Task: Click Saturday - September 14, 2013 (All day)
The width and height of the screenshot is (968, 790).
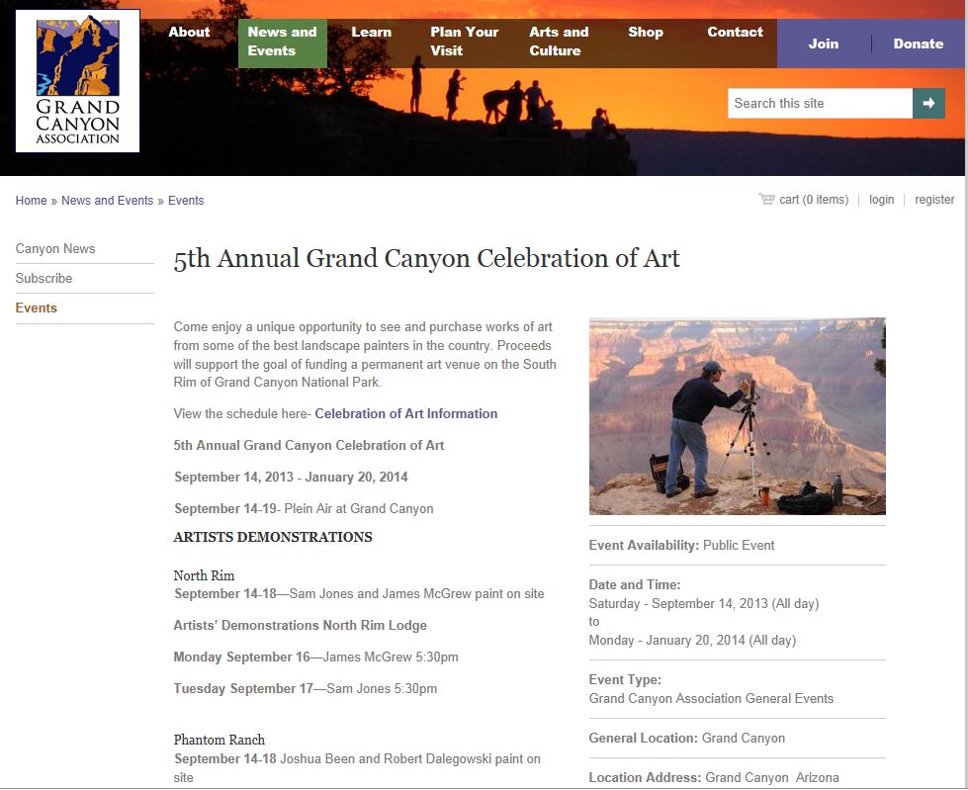Action: point(704,603)
